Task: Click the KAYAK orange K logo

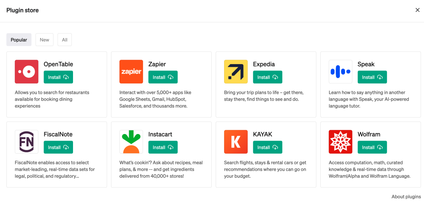Action: click(x=236, y=142)
